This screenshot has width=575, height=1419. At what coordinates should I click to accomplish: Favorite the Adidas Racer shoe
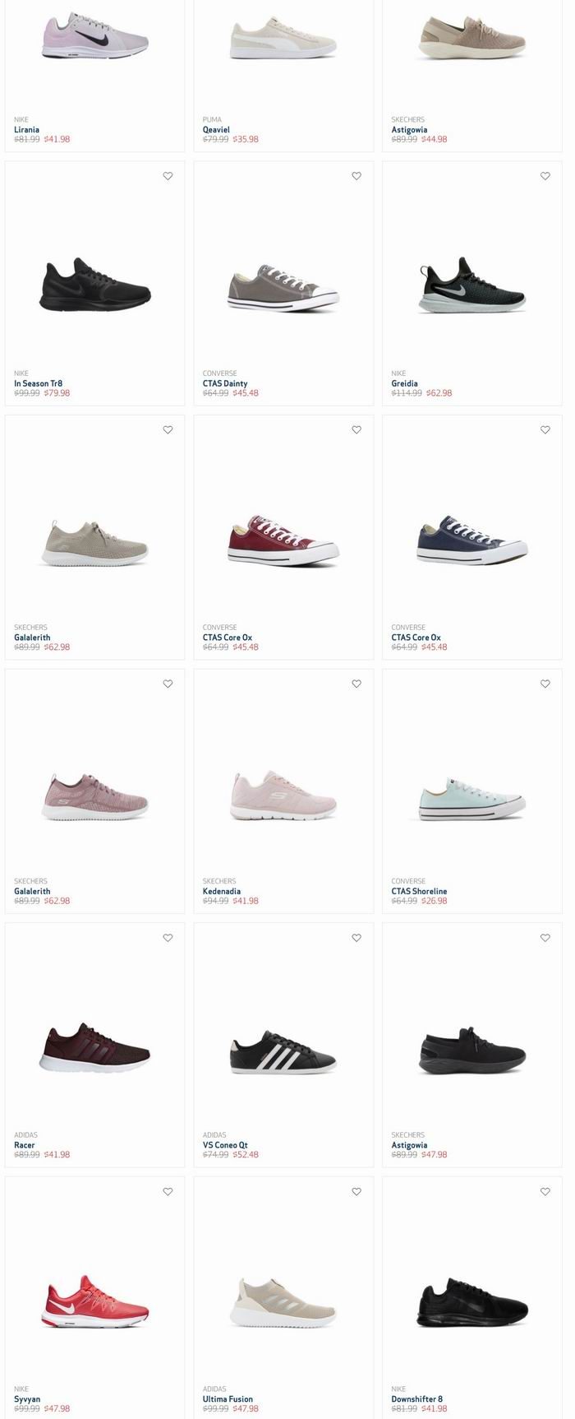[168, 939]
